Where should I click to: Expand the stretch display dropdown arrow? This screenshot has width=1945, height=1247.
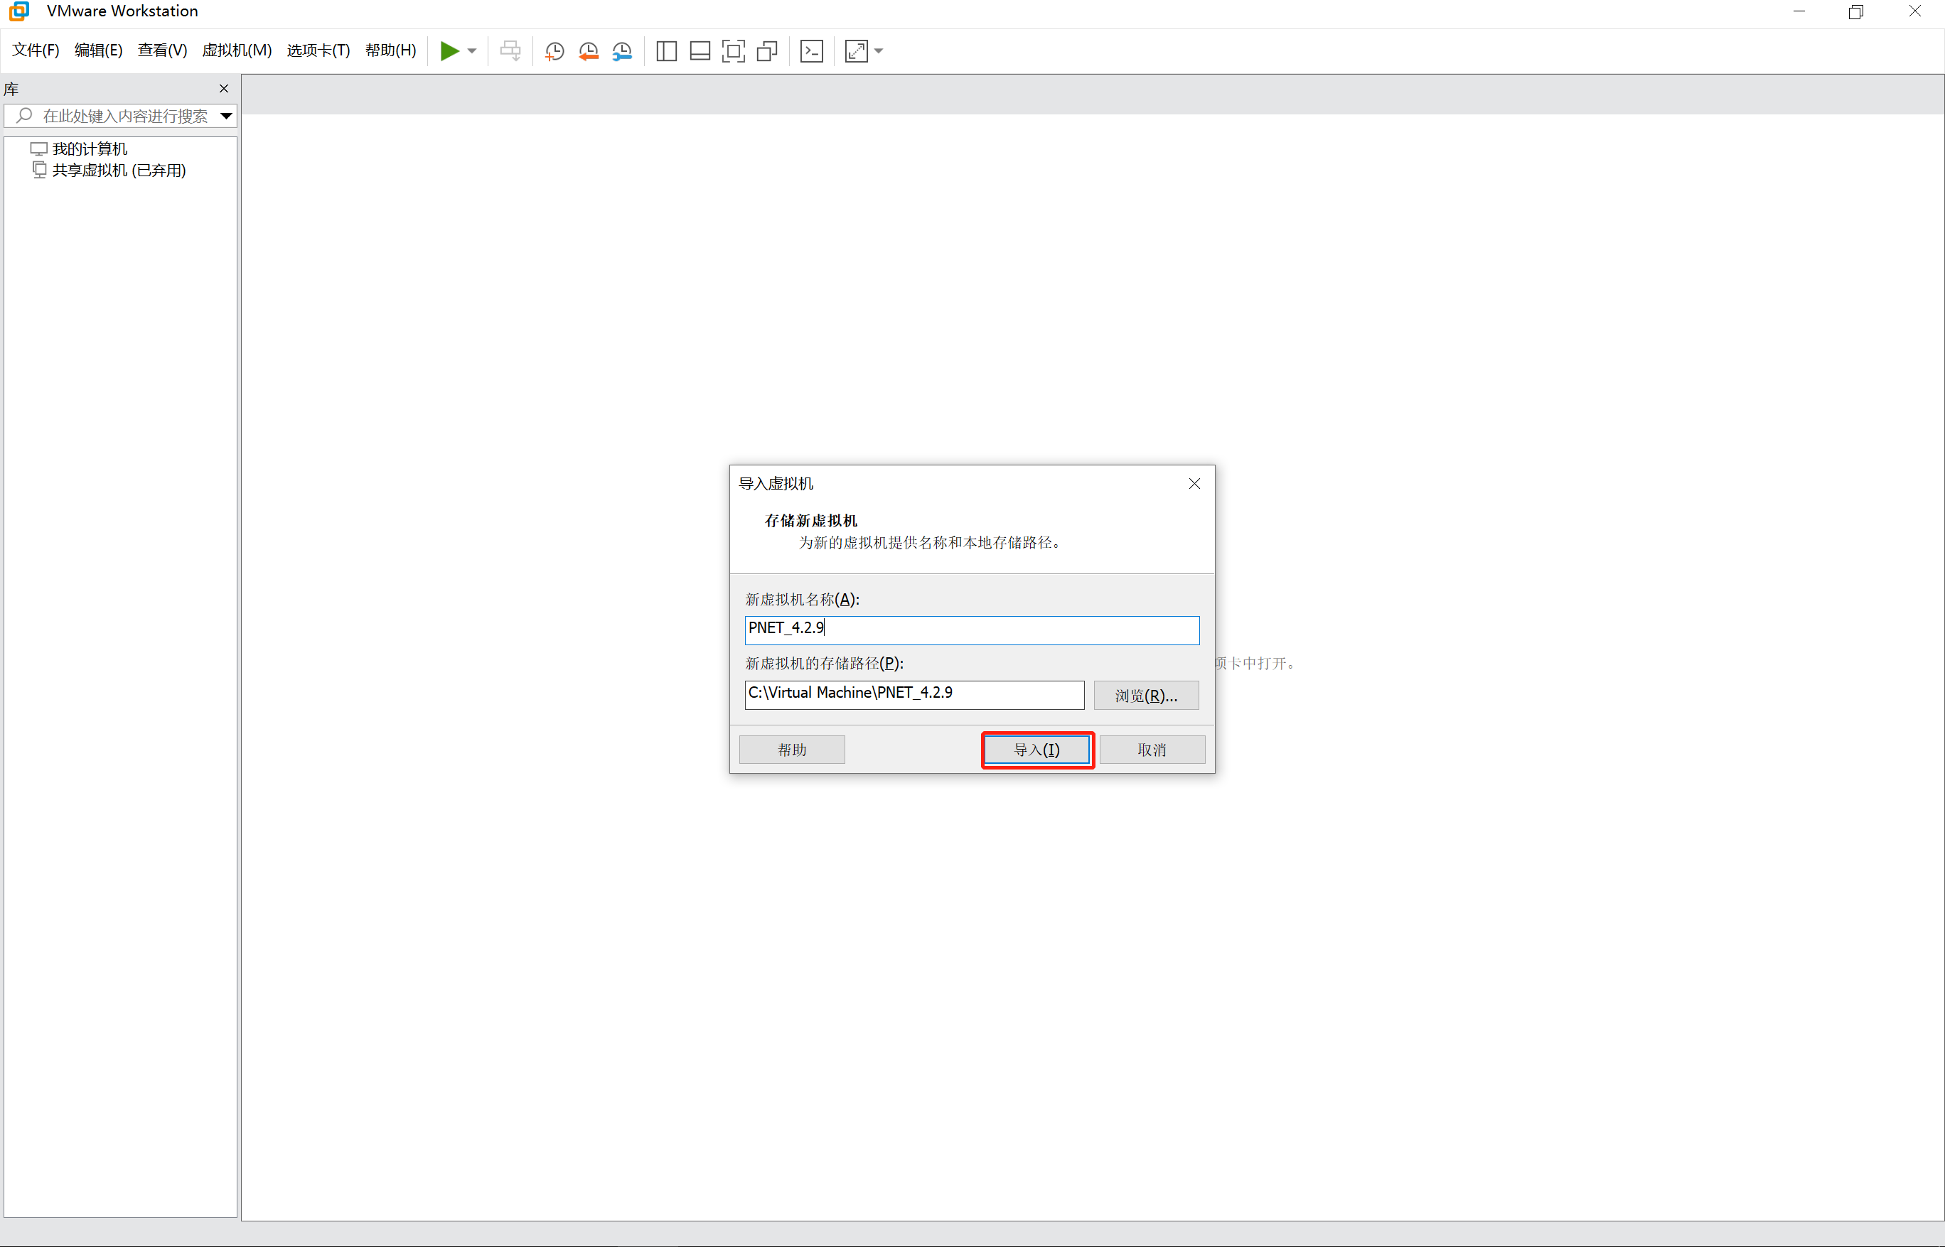(x=879, y=51)
